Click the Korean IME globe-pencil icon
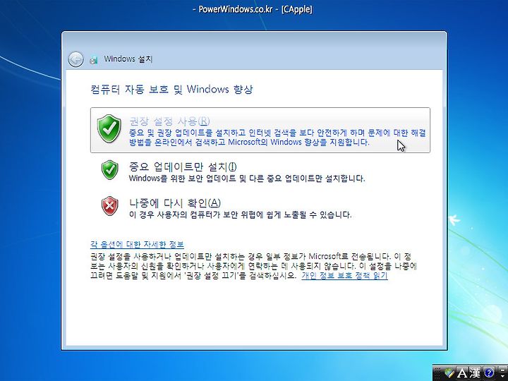Viewport: 508px width, 381px height. click(x=449, y=373)
